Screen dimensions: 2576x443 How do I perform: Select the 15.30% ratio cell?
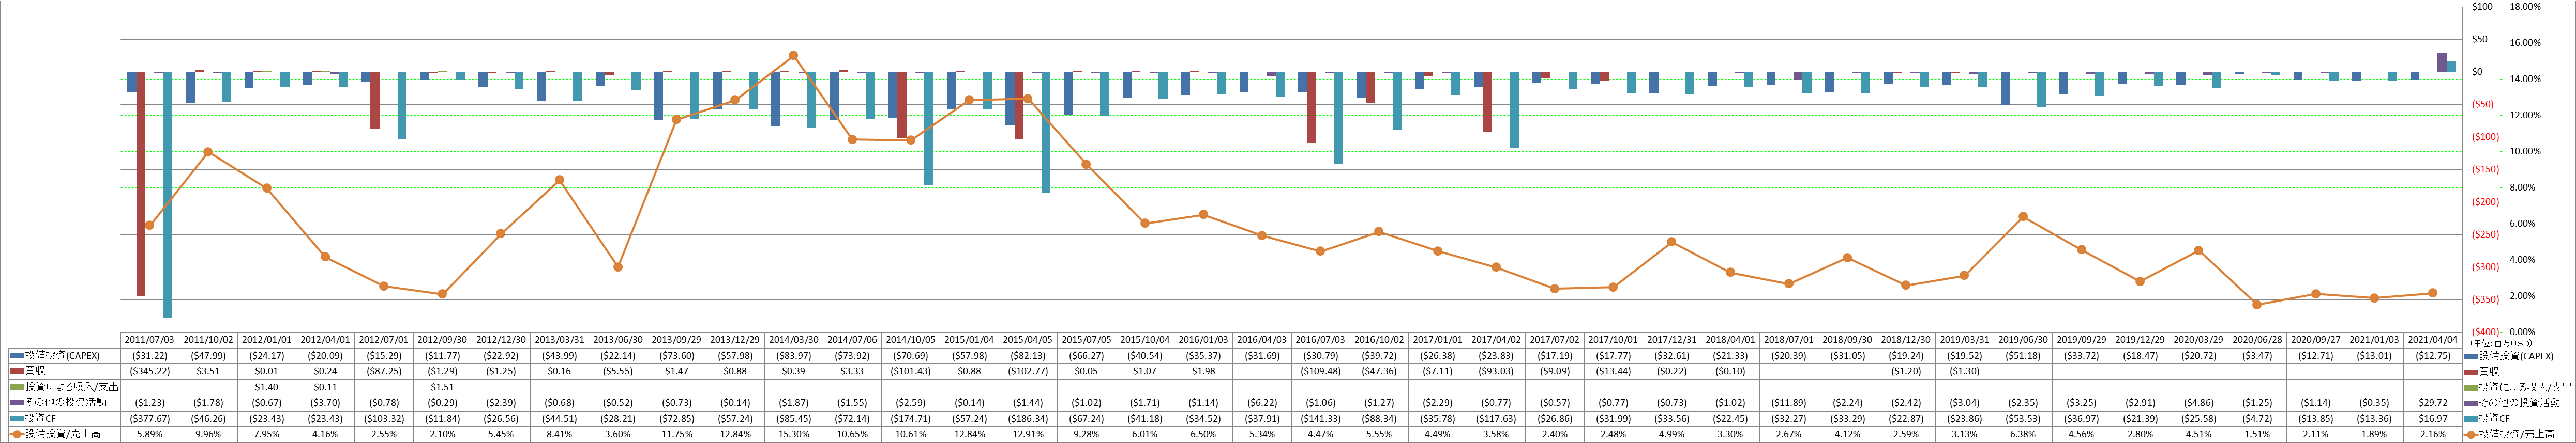tap(794, 435)
